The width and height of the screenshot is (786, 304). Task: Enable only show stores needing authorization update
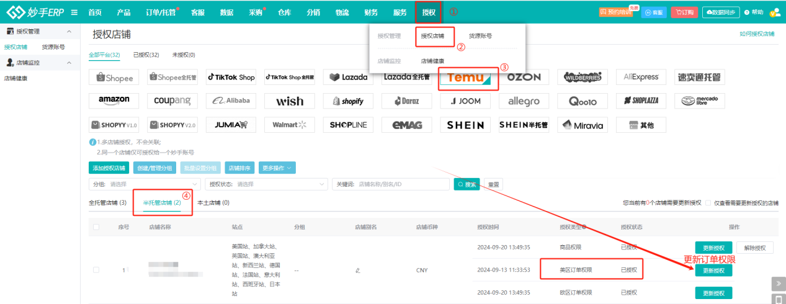click(x=708, y=203)
